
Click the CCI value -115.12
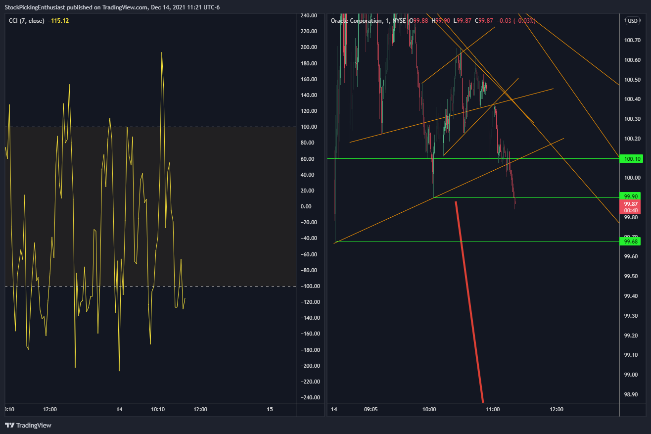tap(58, 21)
